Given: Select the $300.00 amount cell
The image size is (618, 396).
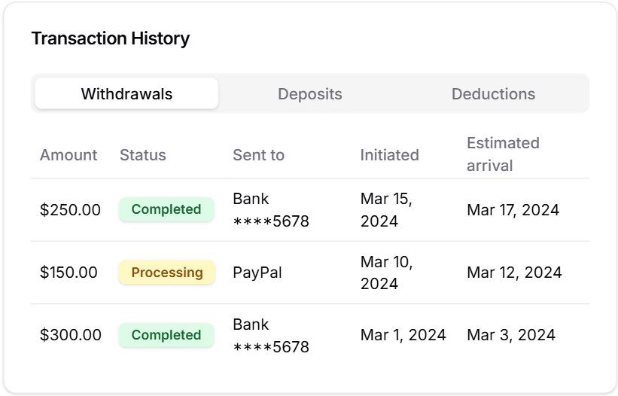Looking at the screenshot, I should pos(70,335).
